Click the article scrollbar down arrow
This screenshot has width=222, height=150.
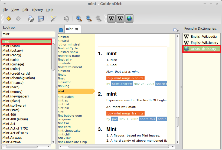coord(177,142)
